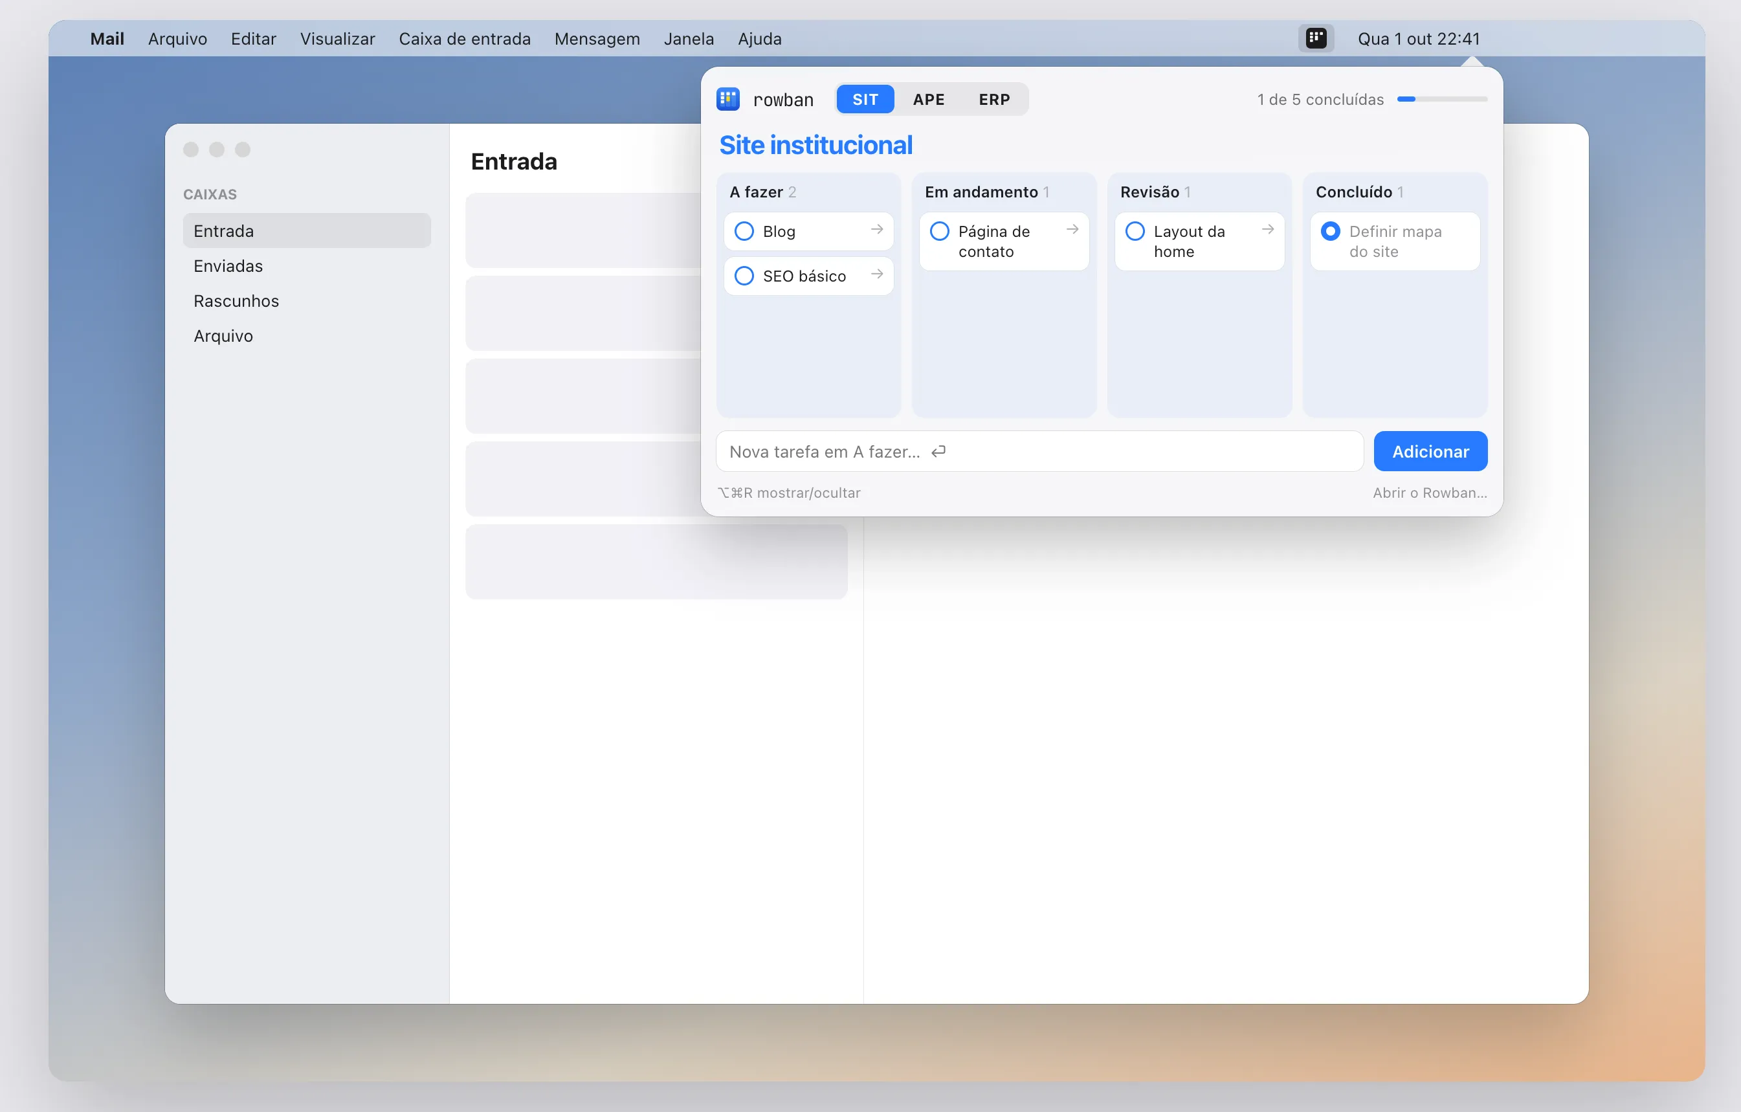Select the Enviadas mailbox
1741x1112 pixels.
click(307, 266)
